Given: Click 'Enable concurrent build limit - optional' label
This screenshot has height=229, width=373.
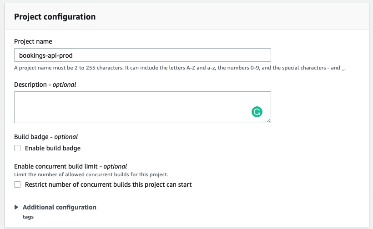Looking at the screenshot, I should [x=71, y=166].
